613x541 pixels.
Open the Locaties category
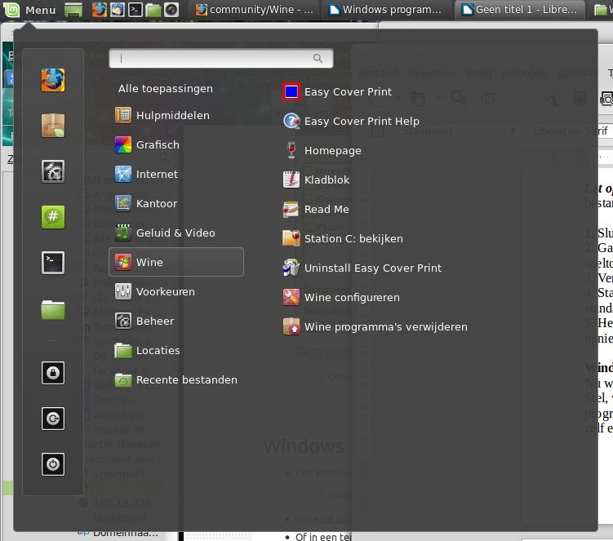click(x=176, y=350)
